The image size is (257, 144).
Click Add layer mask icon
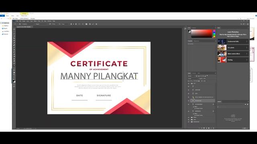pos(204,128)
